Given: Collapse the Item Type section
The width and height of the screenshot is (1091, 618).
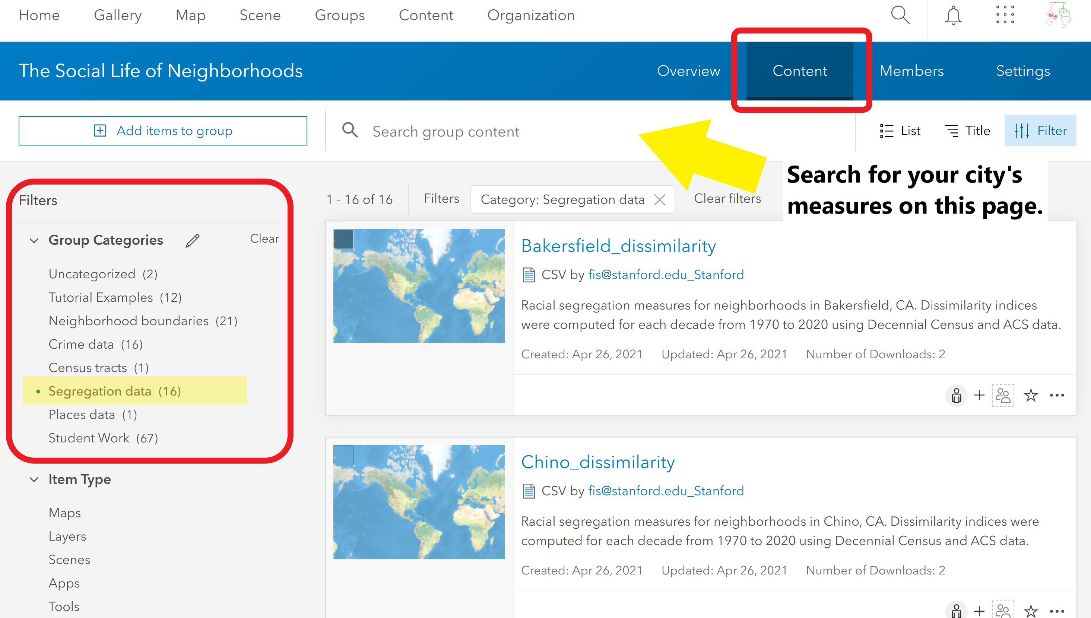Looking at the screenshot, I should click(34, 480).
